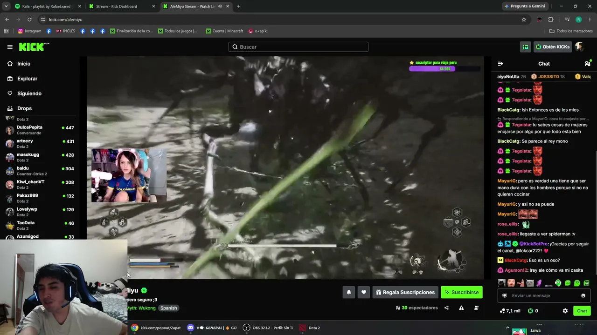This screenshot has width=597, height=335.
Task: Open the INGLES bookmark
Action: click(x=65, y=31)
